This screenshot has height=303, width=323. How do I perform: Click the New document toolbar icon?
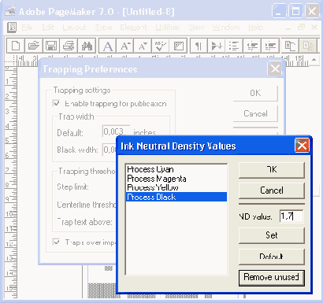point(16,46)
